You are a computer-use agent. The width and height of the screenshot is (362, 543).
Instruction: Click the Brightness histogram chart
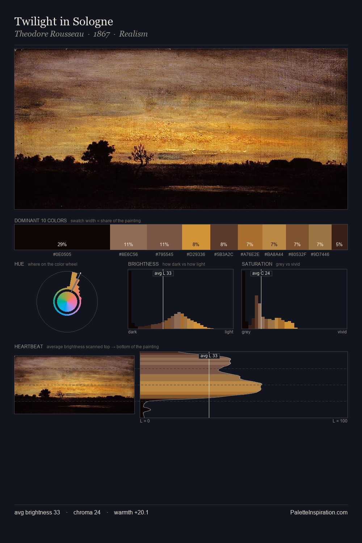181,299
